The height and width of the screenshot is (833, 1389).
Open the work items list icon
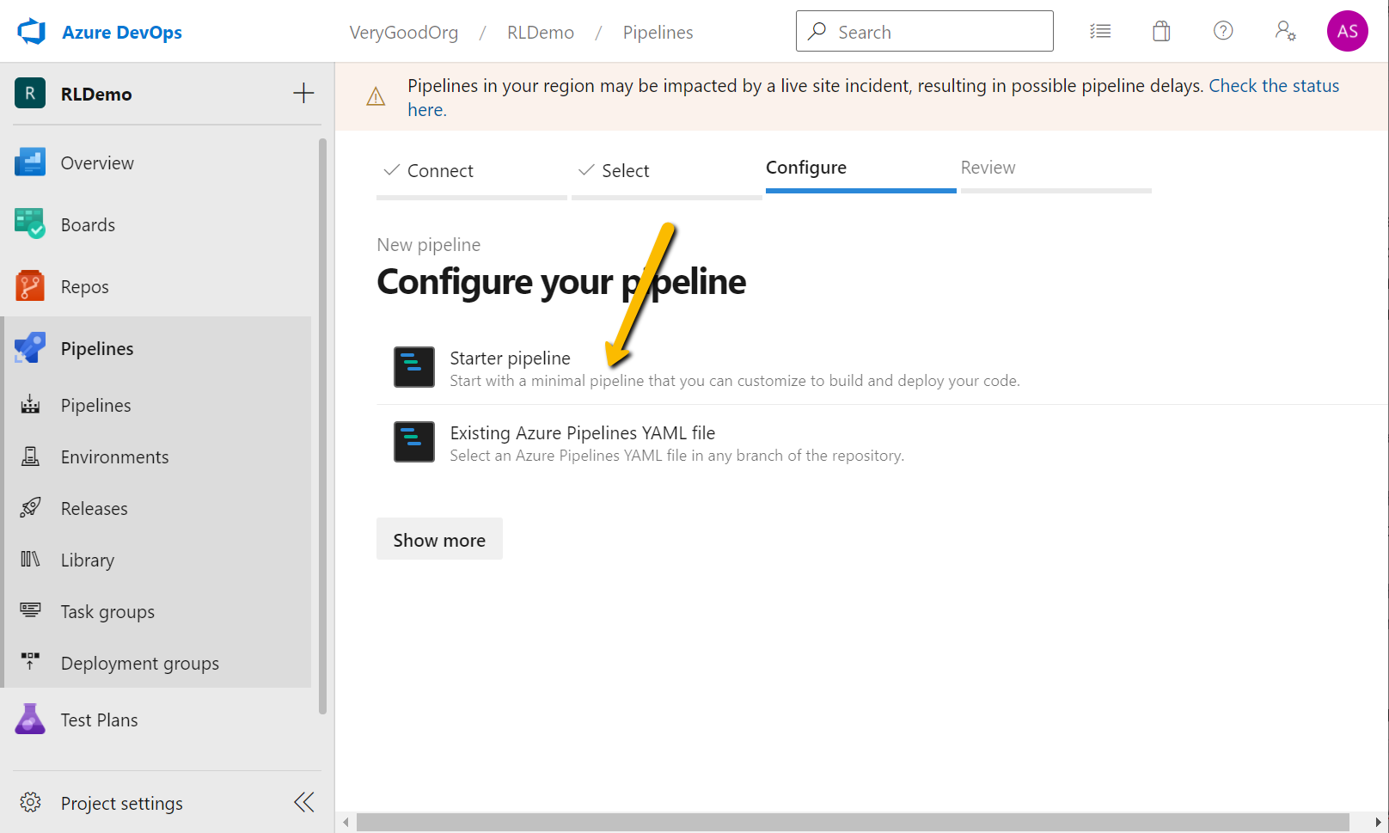tap(1100, 32)
